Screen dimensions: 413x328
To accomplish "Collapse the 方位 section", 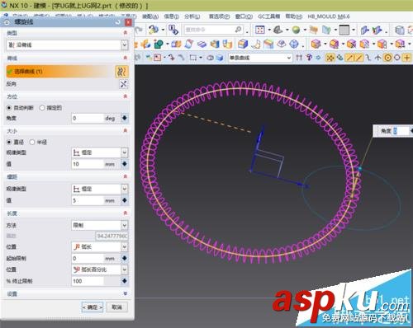I will 126,96.
